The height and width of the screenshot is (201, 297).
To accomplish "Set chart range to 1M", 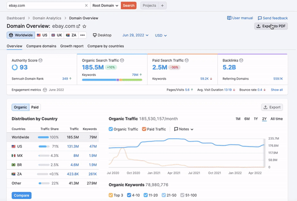I will coord(238,119).
